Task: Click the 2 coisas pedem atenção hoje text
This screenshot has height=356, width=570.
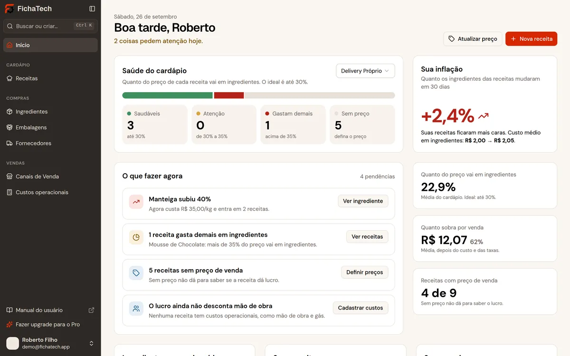Action: pos(158,41)
